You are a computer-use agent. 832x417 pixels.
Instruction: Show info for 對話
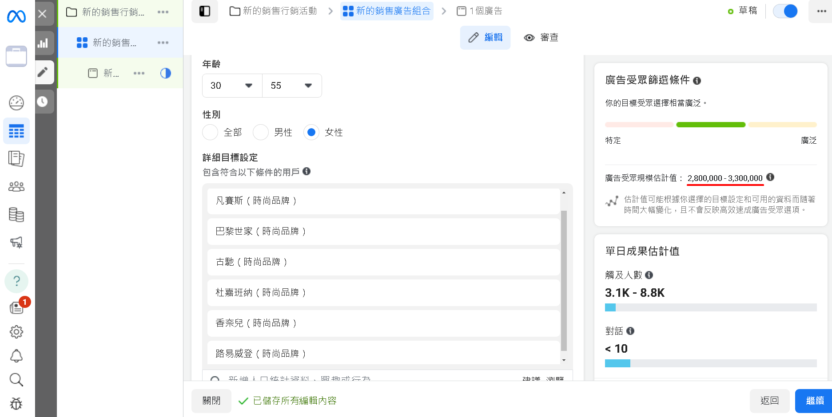click(x=630, y=331)
